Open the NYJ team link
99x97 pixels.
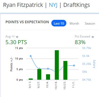tap(53, 5)
